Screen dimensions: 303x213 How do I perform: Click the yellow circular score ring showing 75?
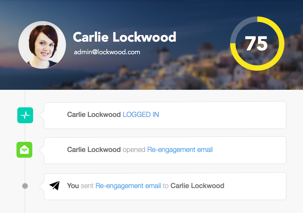click(257, 44)
